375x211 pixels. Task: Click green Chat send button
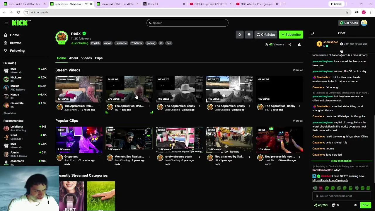[x=365, y=205]
